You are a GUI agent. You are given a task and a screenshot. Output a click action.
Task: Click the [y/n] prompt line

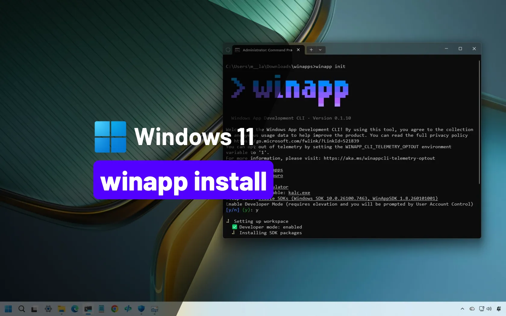(242, 210)
